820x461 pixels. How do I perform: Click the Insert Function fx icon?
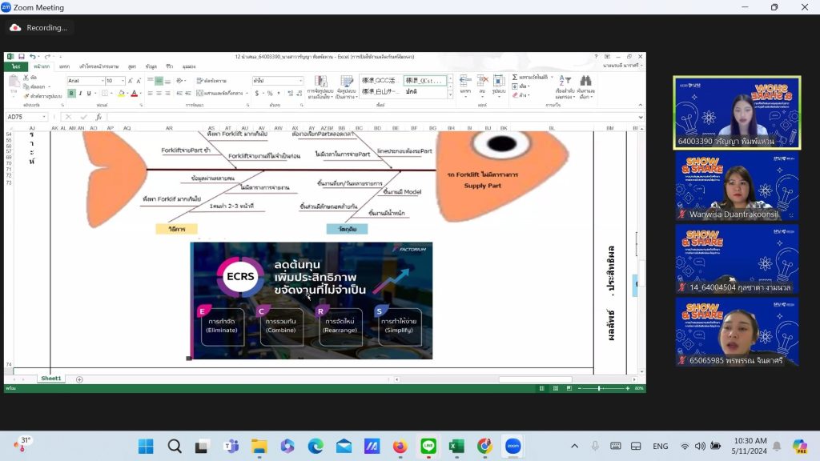98,117
